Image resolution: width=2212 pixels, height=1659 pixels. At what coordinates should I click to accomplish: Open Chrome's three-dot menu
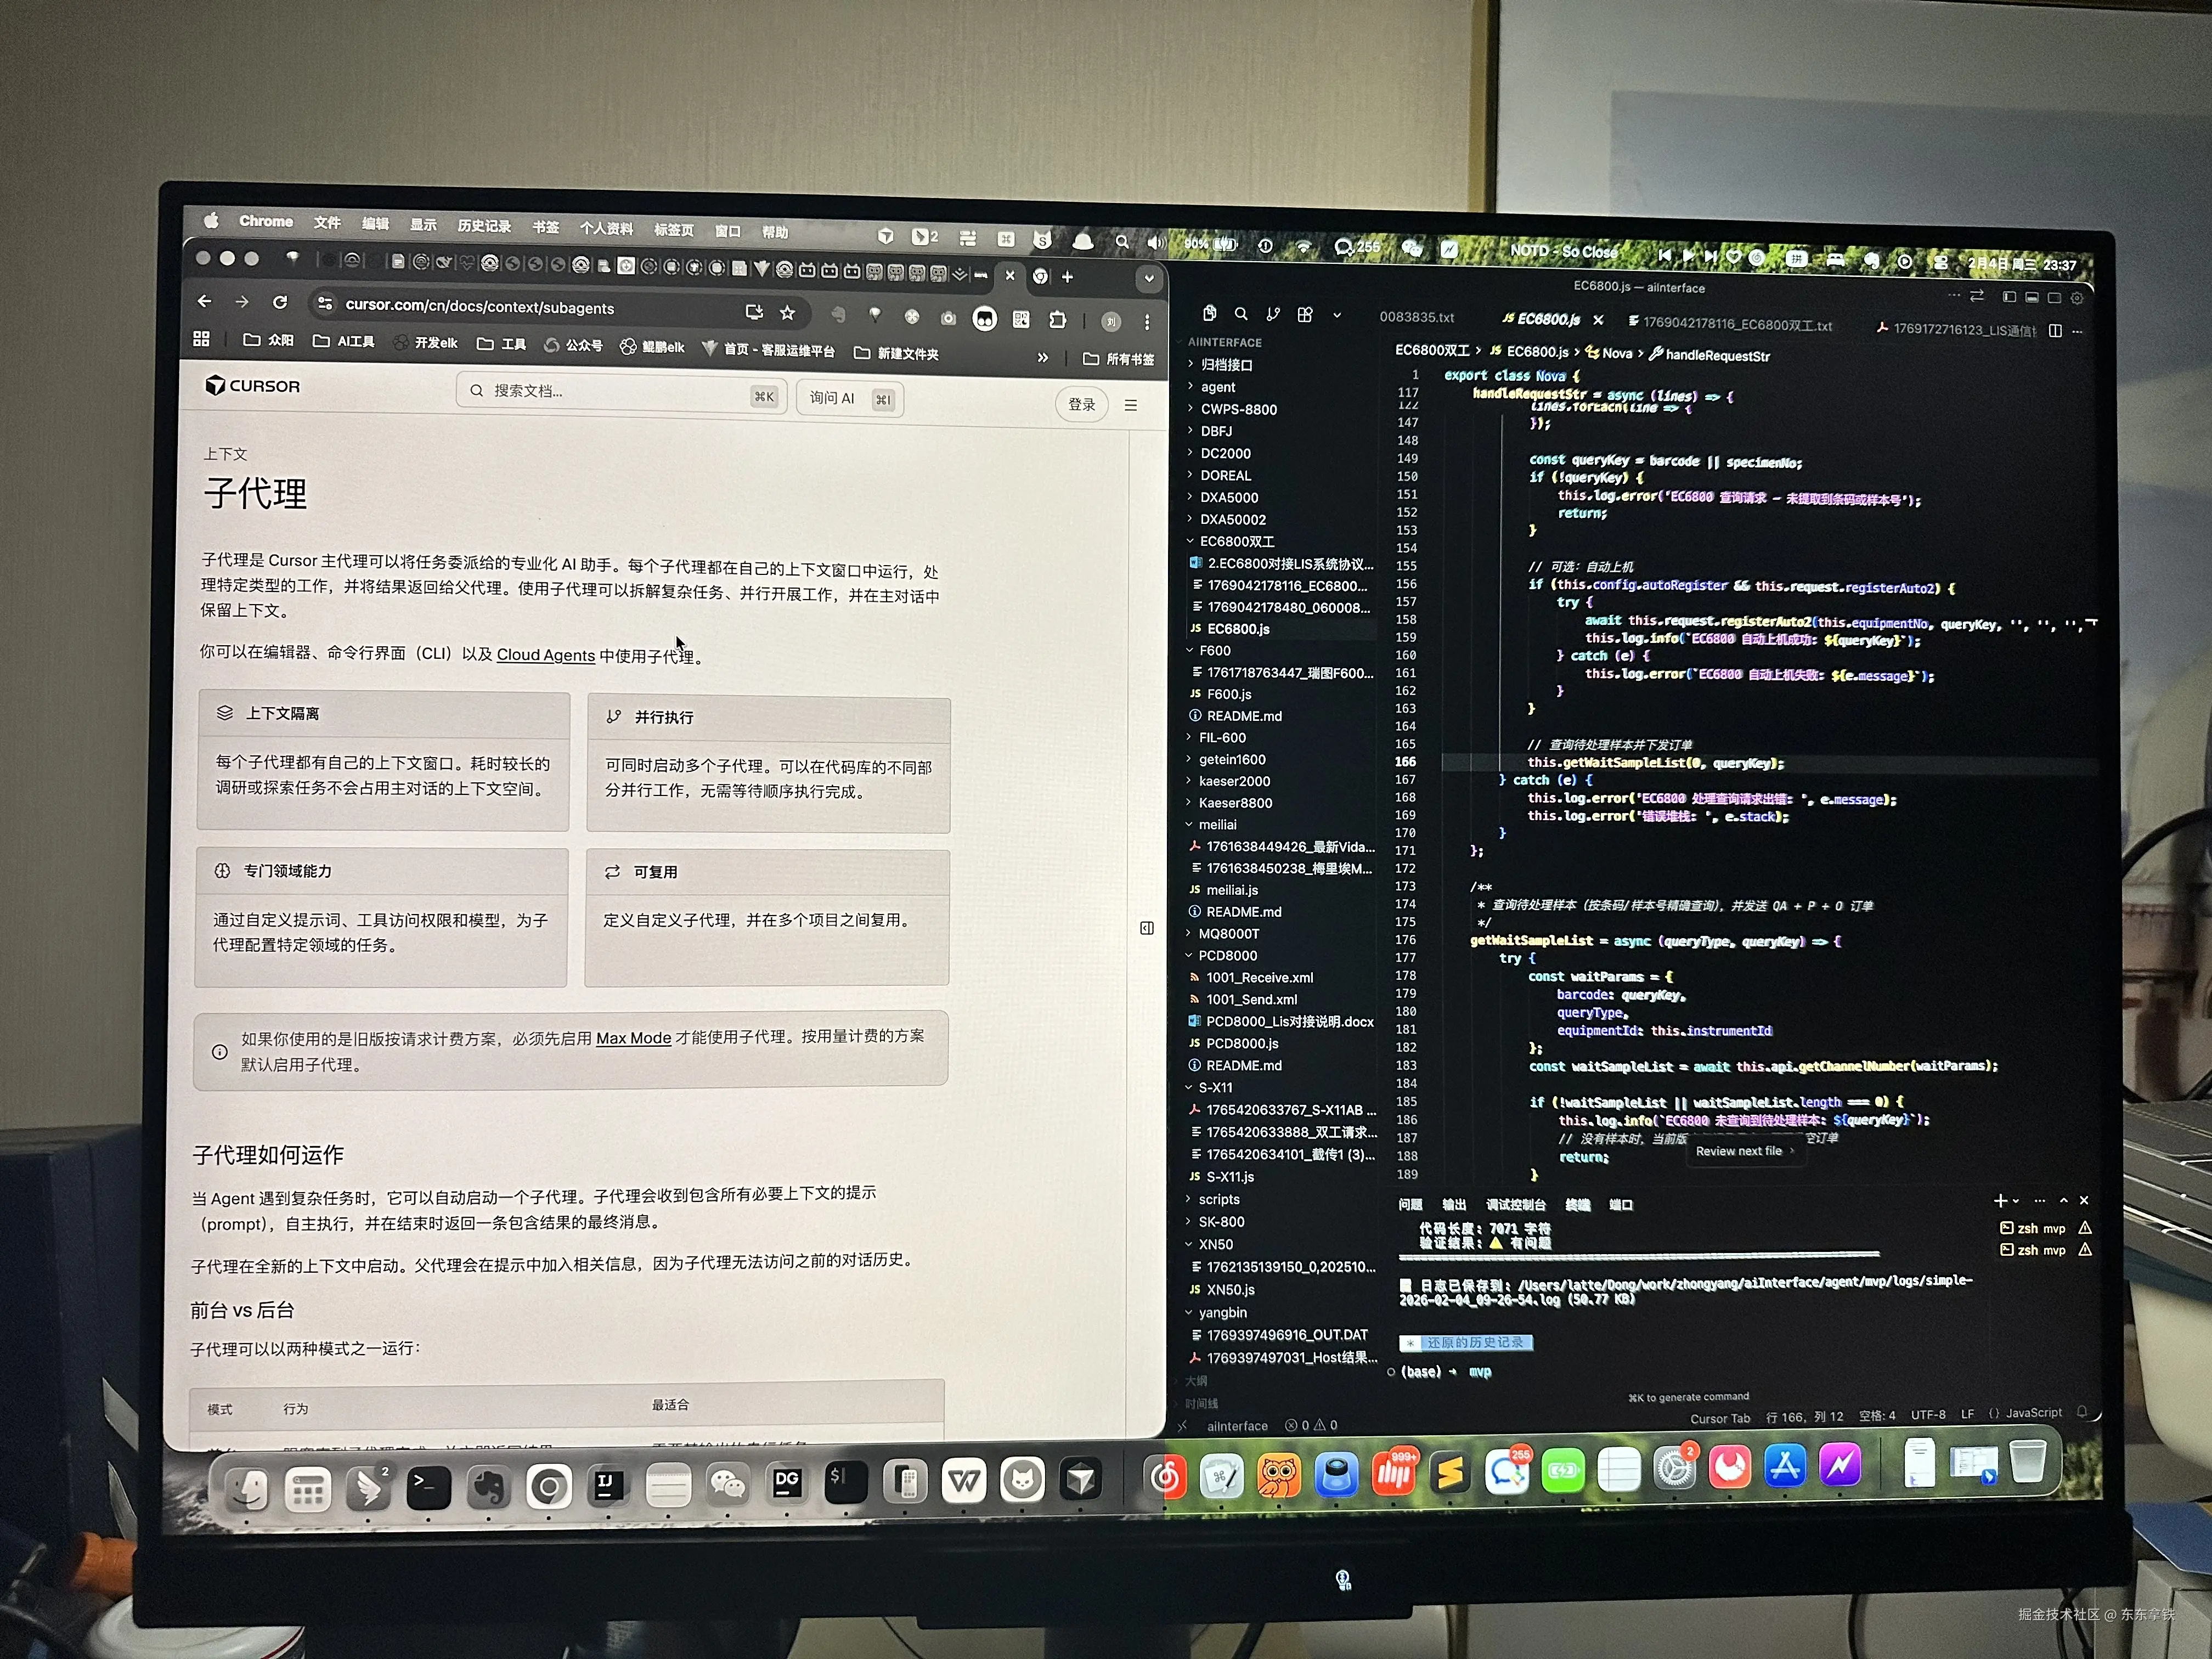tap(1147, 322)
